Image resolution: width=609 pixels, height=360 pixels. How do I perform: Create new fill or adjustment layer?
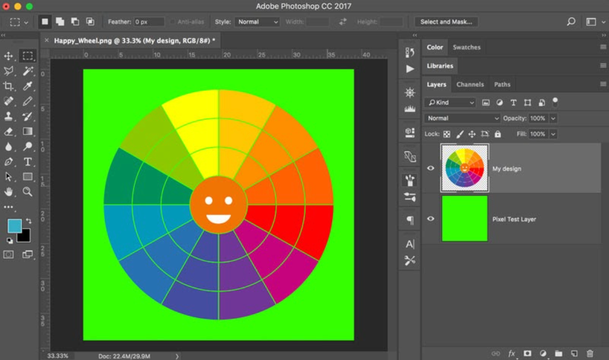(x=543, y=354)
